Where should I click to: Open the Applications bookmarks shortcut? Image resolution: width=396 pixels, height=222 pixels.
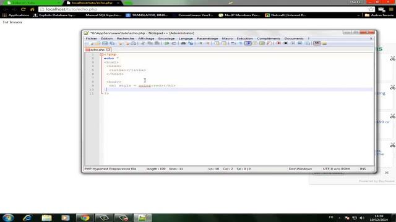(16, 15)
